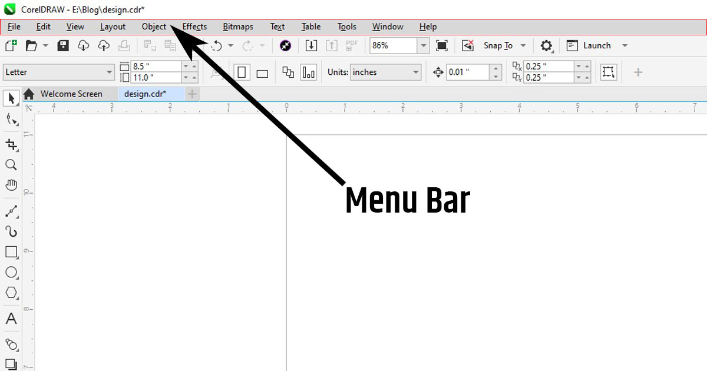This screenshot has height=371, width=707.
Task: Expand the Letter page size dropdown
Action: coord(110,72)
